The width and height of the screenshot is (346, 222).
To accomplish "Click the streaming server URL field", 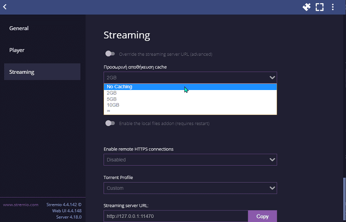I will click(x=176, y=216).
